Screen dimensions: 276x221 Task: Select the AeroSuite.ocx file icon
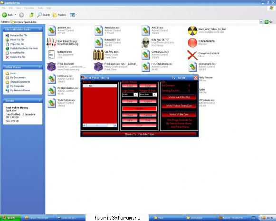tap(99, 30)
